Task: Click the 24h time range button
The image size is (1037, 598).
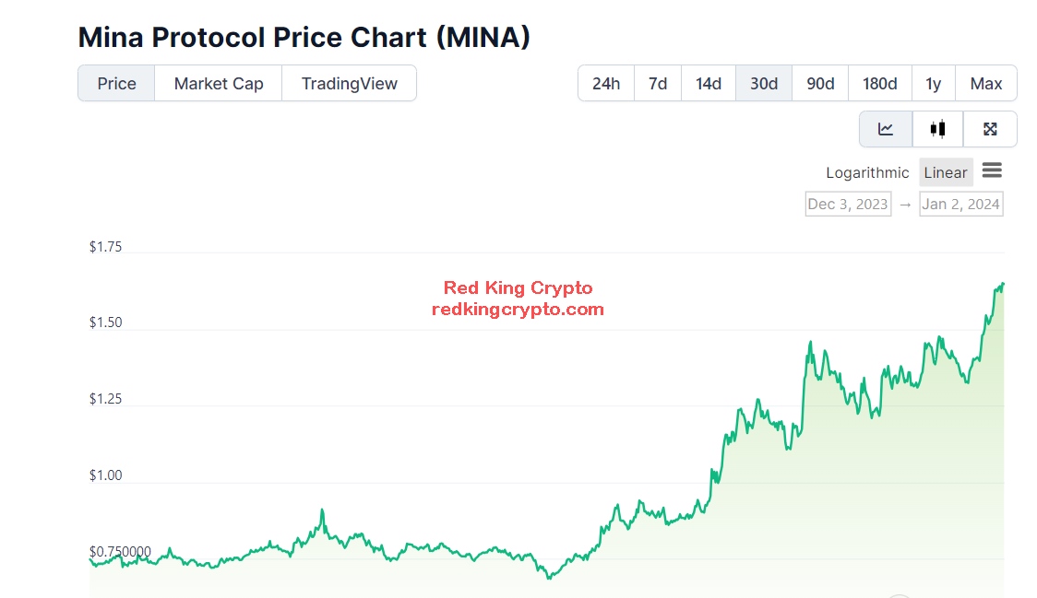Action: point(605,83)
